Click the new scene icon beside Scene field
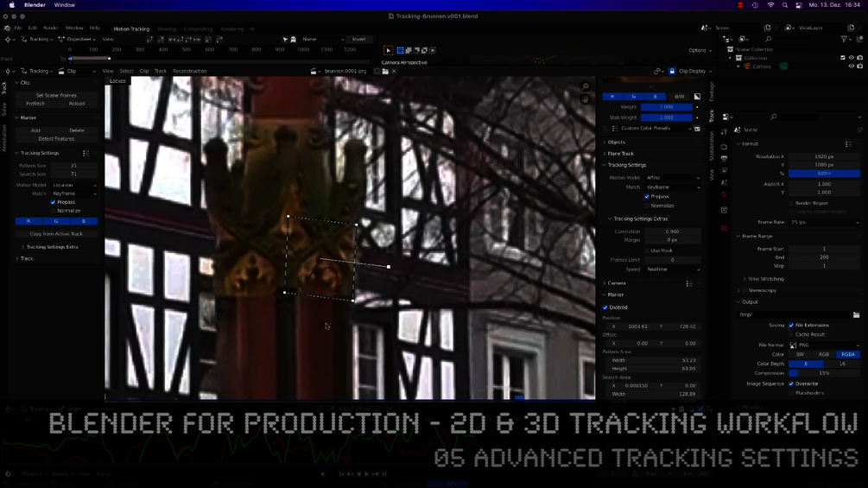The height and width of the screenshot is (488, 868). tap(767, 28)
